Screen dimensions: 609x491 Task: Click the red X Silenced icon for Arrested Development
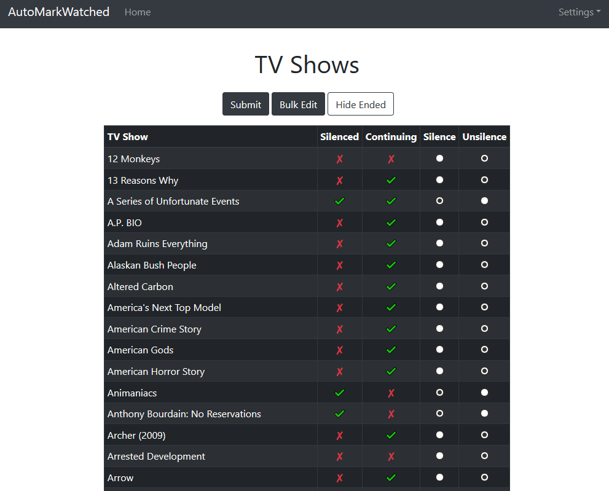coord(339,457)
